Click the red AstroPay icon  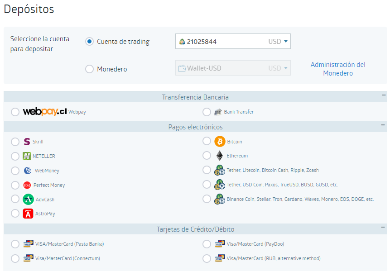pos(28,214)
